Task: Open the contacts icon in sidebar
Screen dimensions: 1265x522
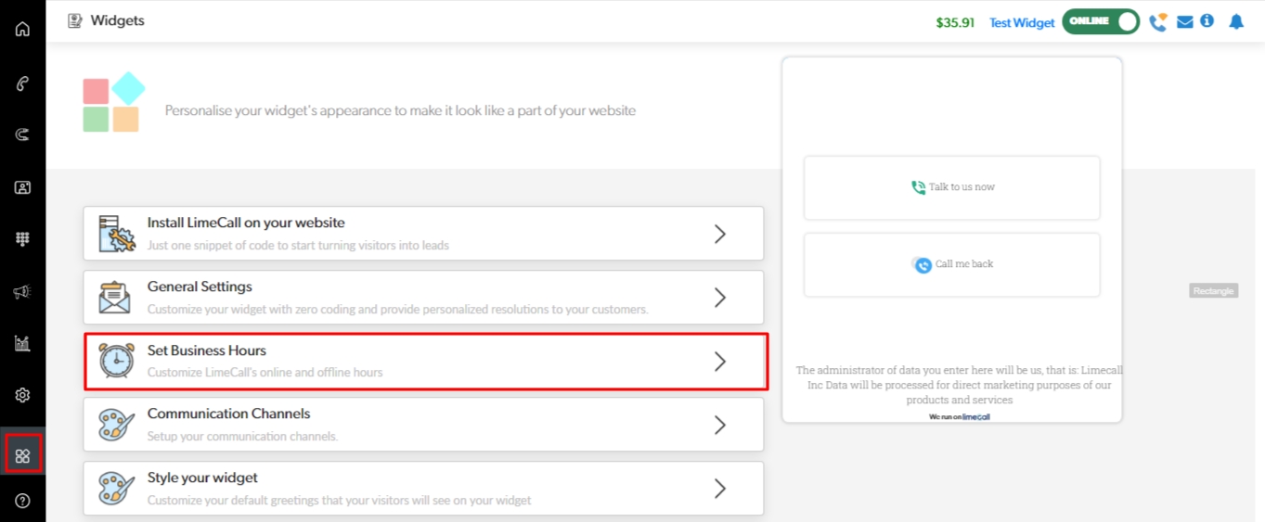Action: pyautogui.click(x=22, y=187)
